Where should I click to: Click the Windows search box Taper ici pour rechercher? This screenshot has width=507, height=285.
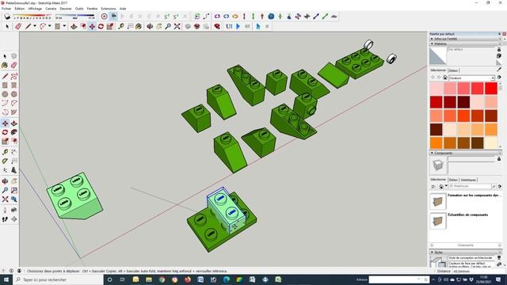click(58, 279)
